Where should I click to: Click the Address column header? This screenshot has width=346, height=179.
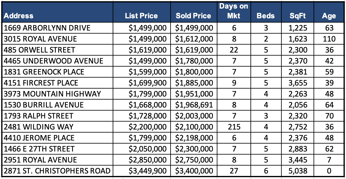point(19,16)
